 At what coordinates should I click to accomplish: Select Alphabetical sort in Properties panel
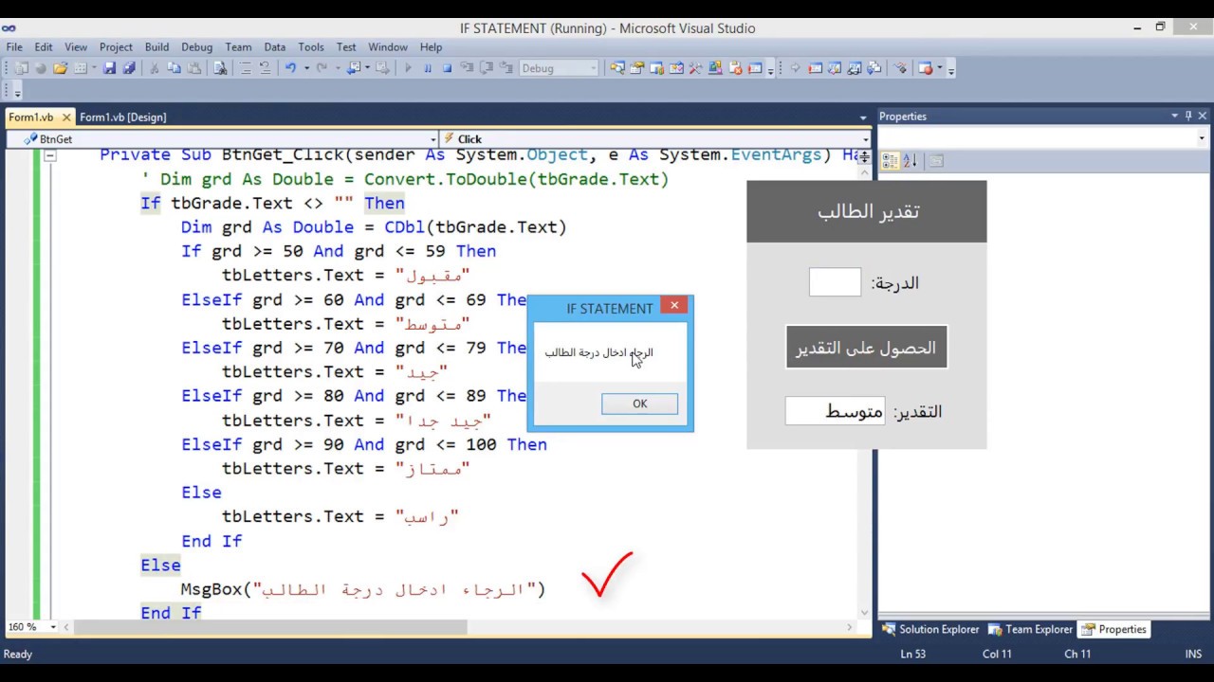coord(909,161)
